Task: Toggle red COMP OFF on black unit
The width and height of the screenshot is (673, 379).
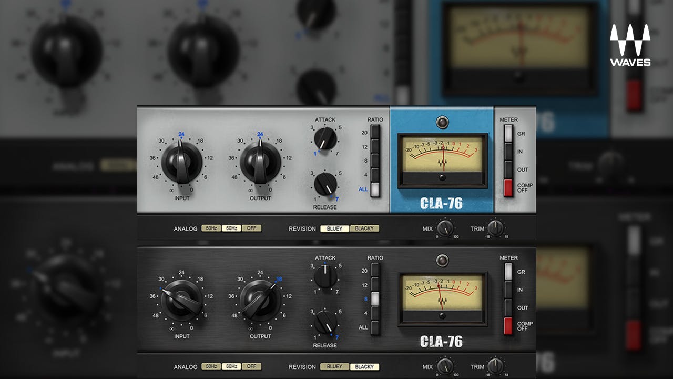Action: [x=508, y=326]
